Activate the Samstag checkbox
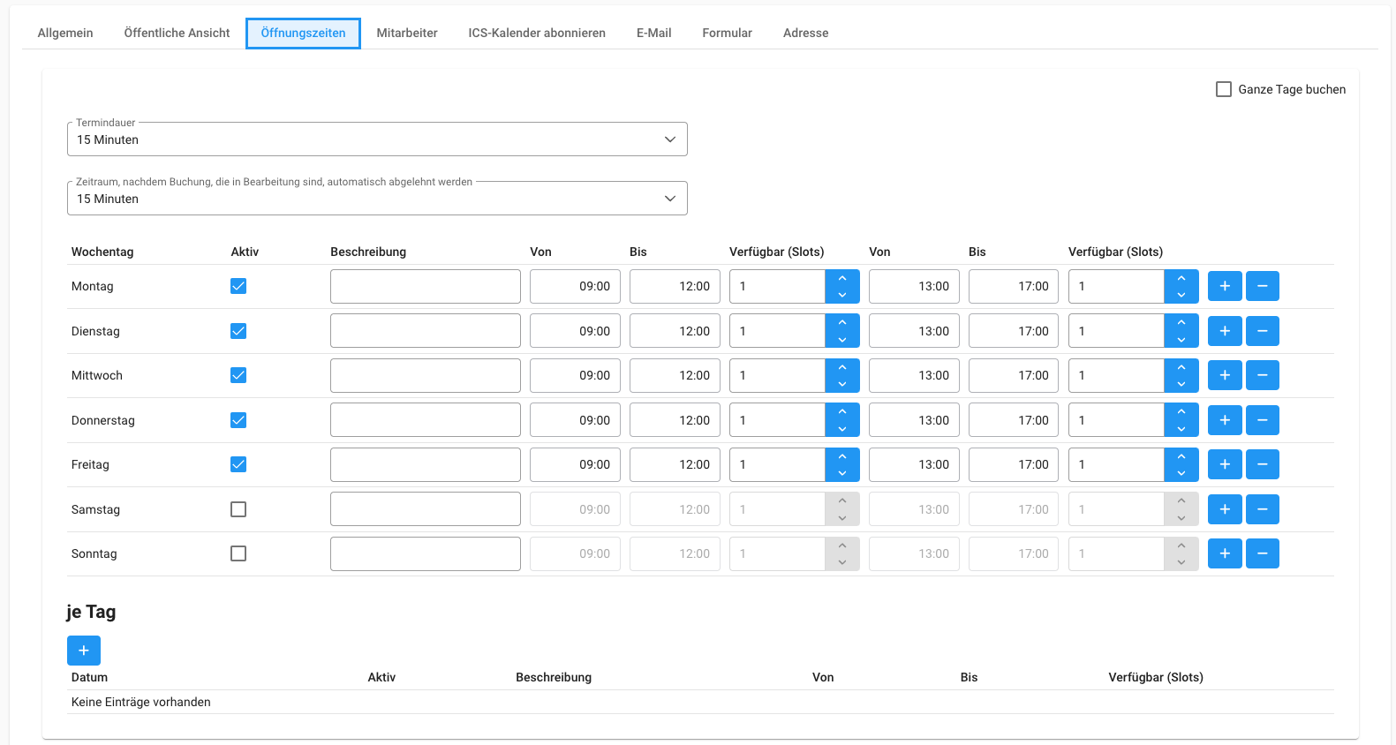1396x745 pixels. tap(238, 509)
